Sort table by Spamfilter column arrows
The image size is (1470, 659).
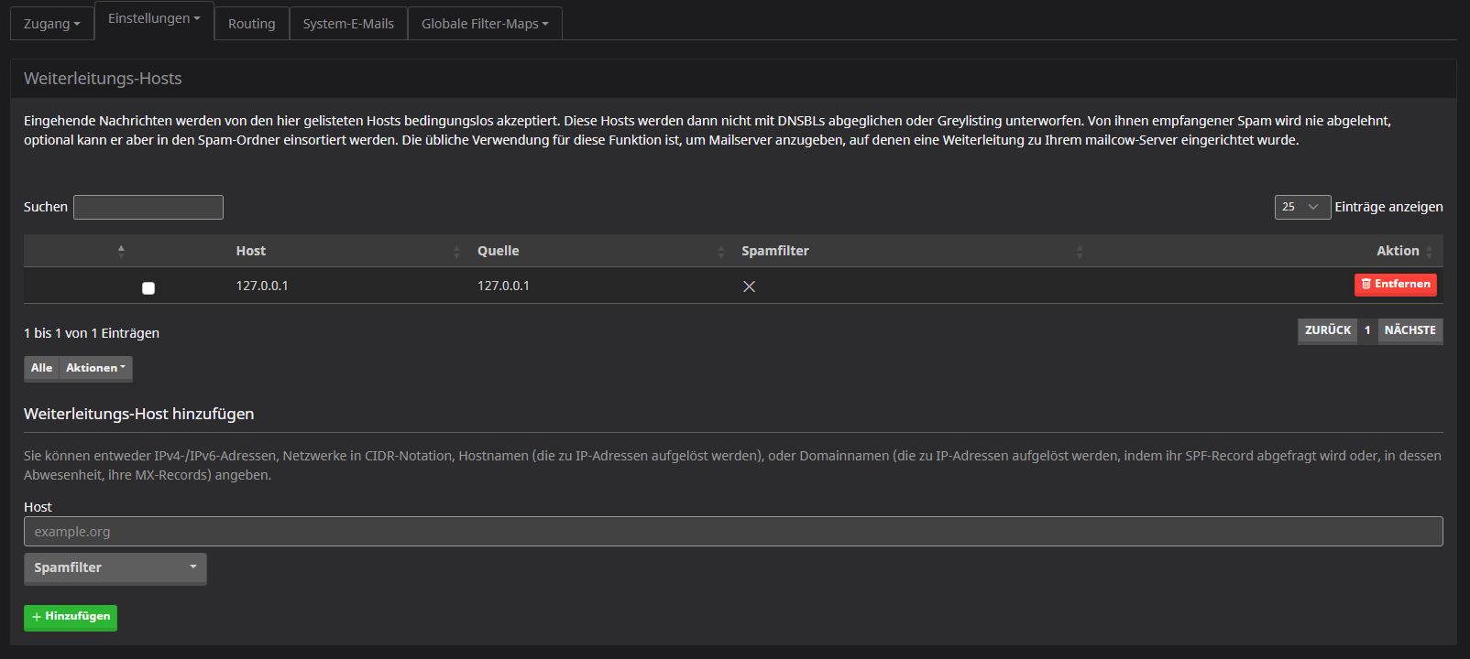[1079, 252]
